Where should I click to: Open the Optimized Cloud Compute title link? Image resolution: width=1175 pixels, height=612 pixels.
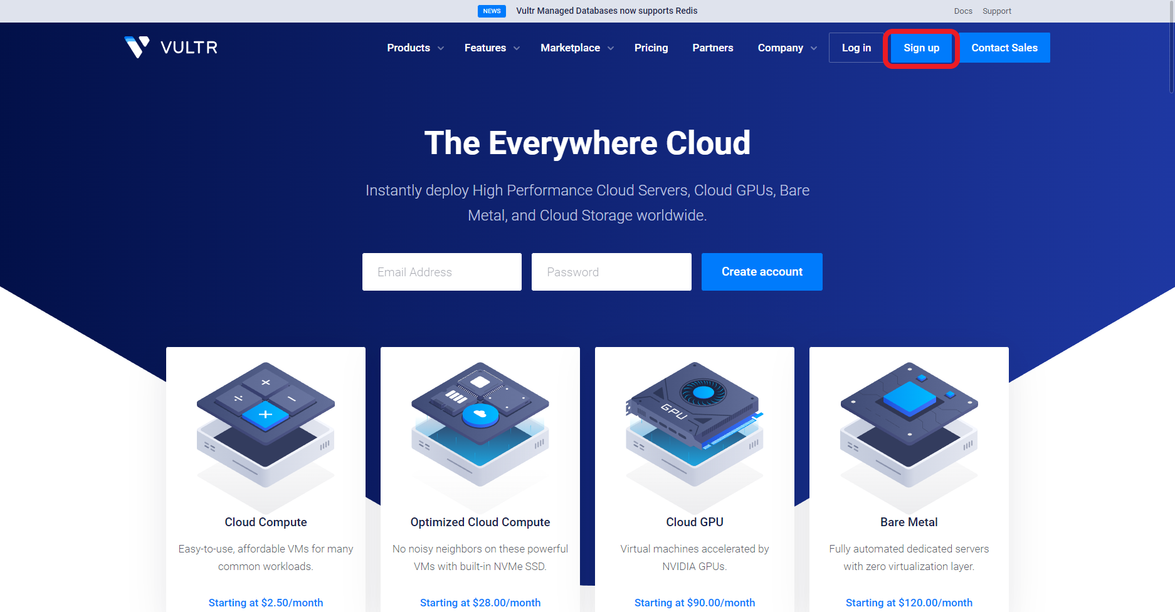480,522
